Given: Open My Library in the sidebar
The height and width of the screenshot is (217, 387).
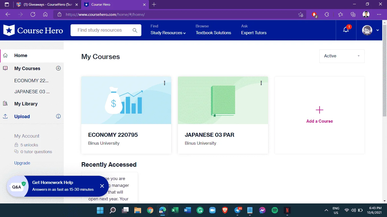Looking at the screenshot, I should [x=26, y=104].
